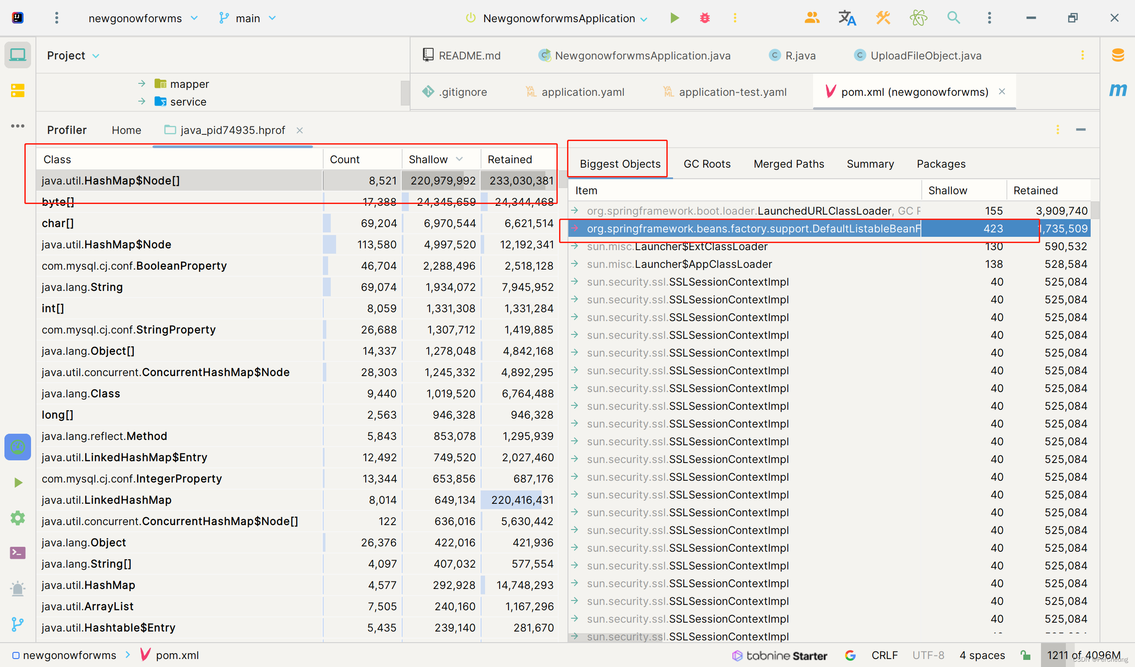Open the Database tool window icon

1118,55
